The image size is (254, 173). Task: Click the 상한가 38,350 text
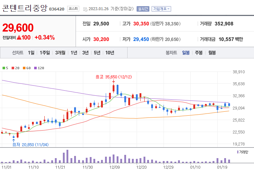[165, 24]
